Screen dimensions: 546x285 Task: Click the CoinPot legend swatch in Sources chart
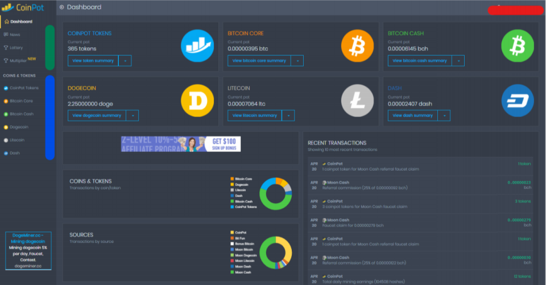tap(232, 233)
